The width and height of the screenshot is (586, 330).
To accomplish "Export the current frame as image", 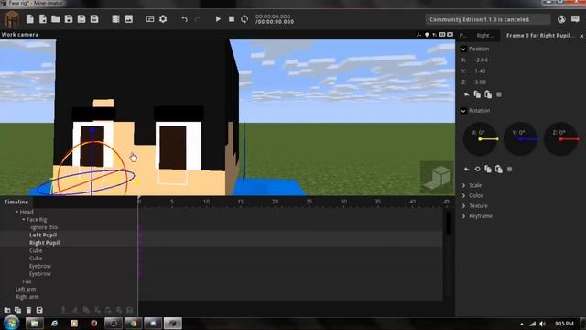I will click(x=128, y=19).
